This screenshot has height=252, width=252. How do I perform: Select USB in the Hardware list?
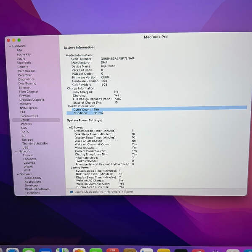(x=25, y=147)
